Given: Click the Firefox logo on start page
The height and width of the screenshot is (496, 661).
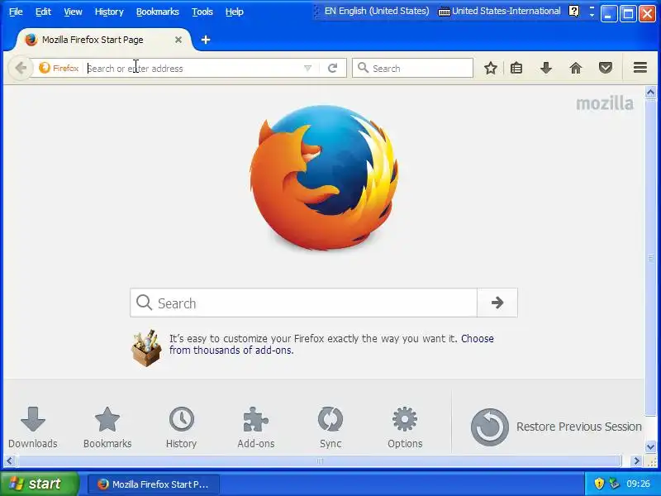Looking at the screenshot, I should point(324,178).
